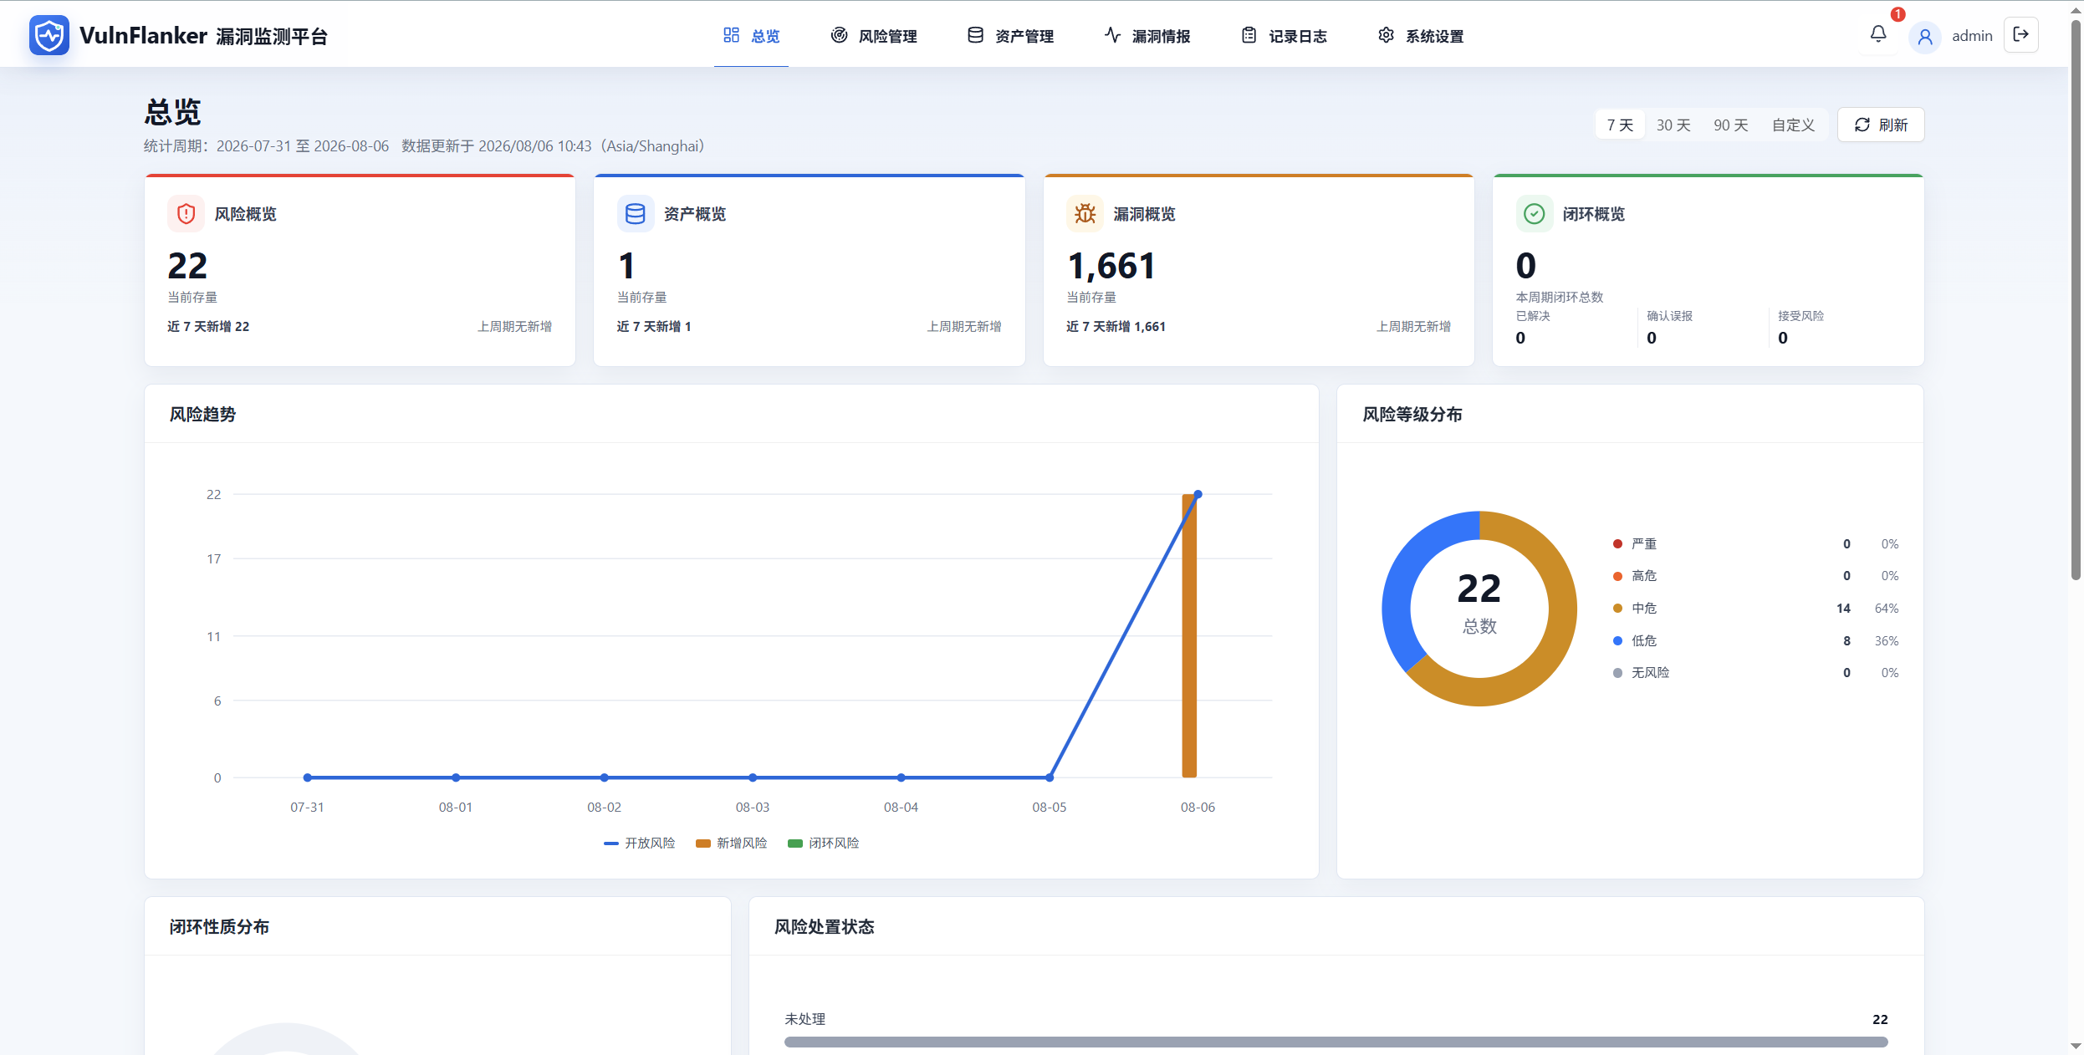The height and width of the screenshot is (1055, 2084).
Task: Click 近 7 天新增 22 text
Action: click(x=208, y=327)
